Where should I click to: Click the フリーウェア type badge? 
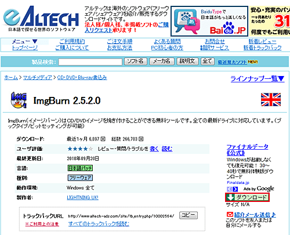click(x=80, y=178)
